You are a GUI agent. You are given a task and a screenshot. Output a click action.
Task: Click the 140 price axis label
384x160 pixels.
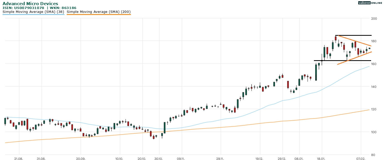pyautogui.click(x=374, y=87)
